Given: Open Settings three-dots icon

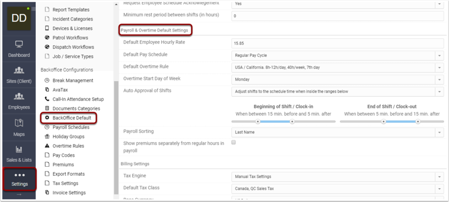Looking at the screenshot, I should tap(19, 175).
